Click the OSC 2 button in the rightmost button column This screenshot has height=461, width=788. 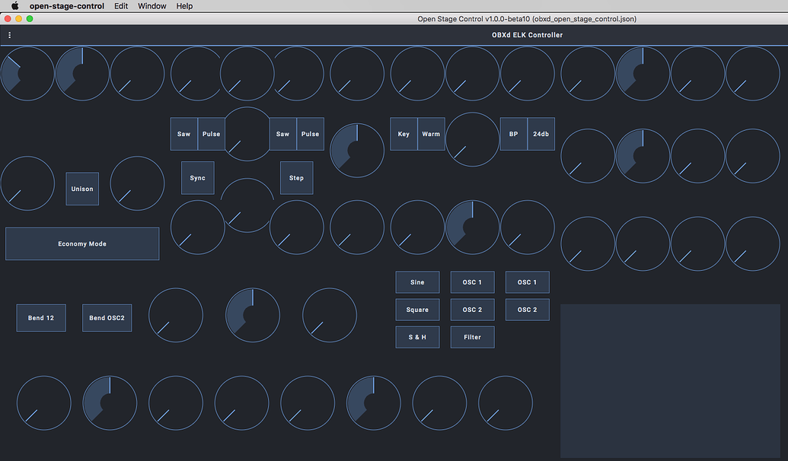[527, 310]
